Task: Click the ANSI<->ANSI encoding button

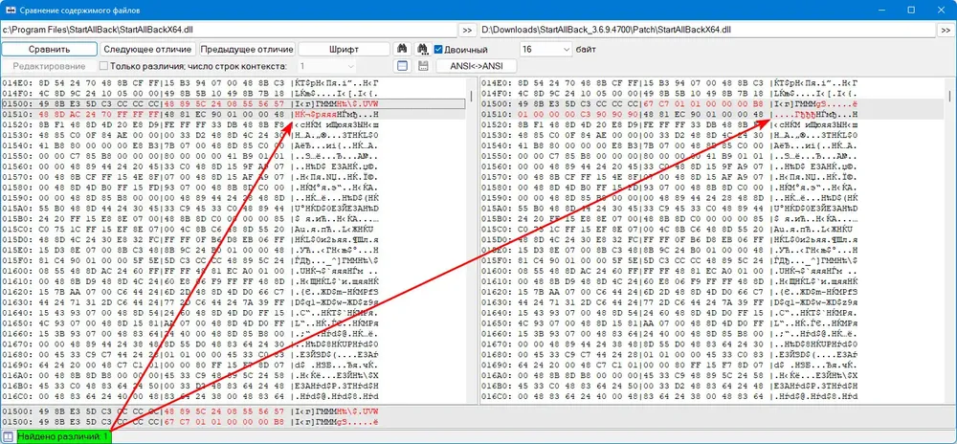Action: [x=477, y=66]
